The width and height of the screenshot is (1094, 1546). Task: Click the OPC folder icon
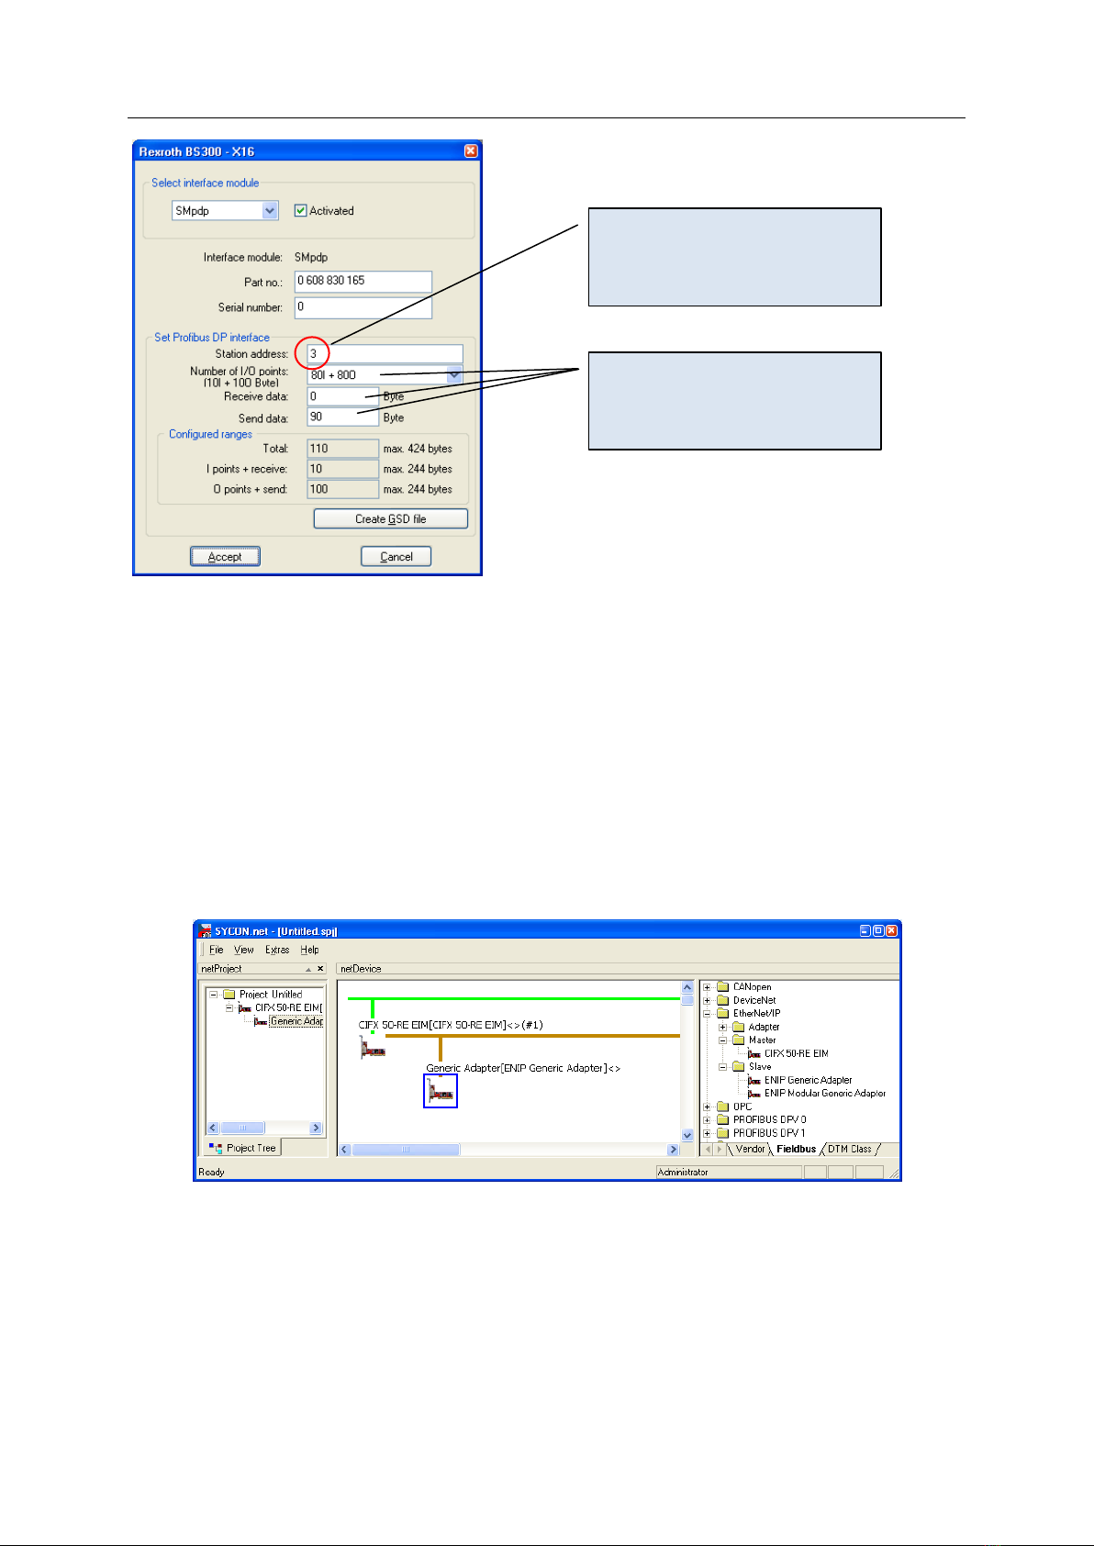[x=723, y=1107]
